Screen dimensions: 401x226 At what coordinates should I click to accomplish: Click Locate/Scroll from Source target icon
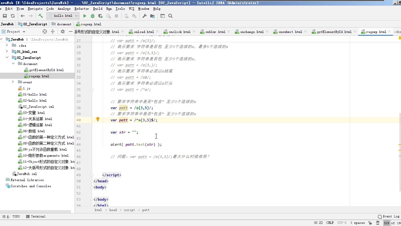pos(45,31)
